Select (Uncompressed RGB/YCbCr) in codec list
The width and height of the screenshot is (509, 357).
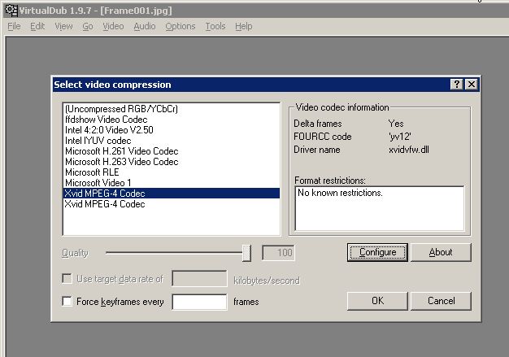tap(172, 109)
